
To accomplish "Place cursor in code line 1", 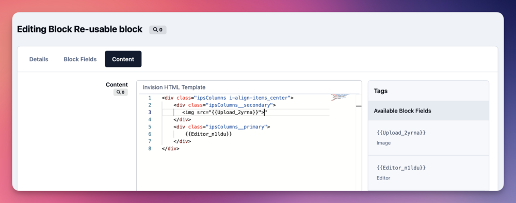I will [x=228, y=98].
